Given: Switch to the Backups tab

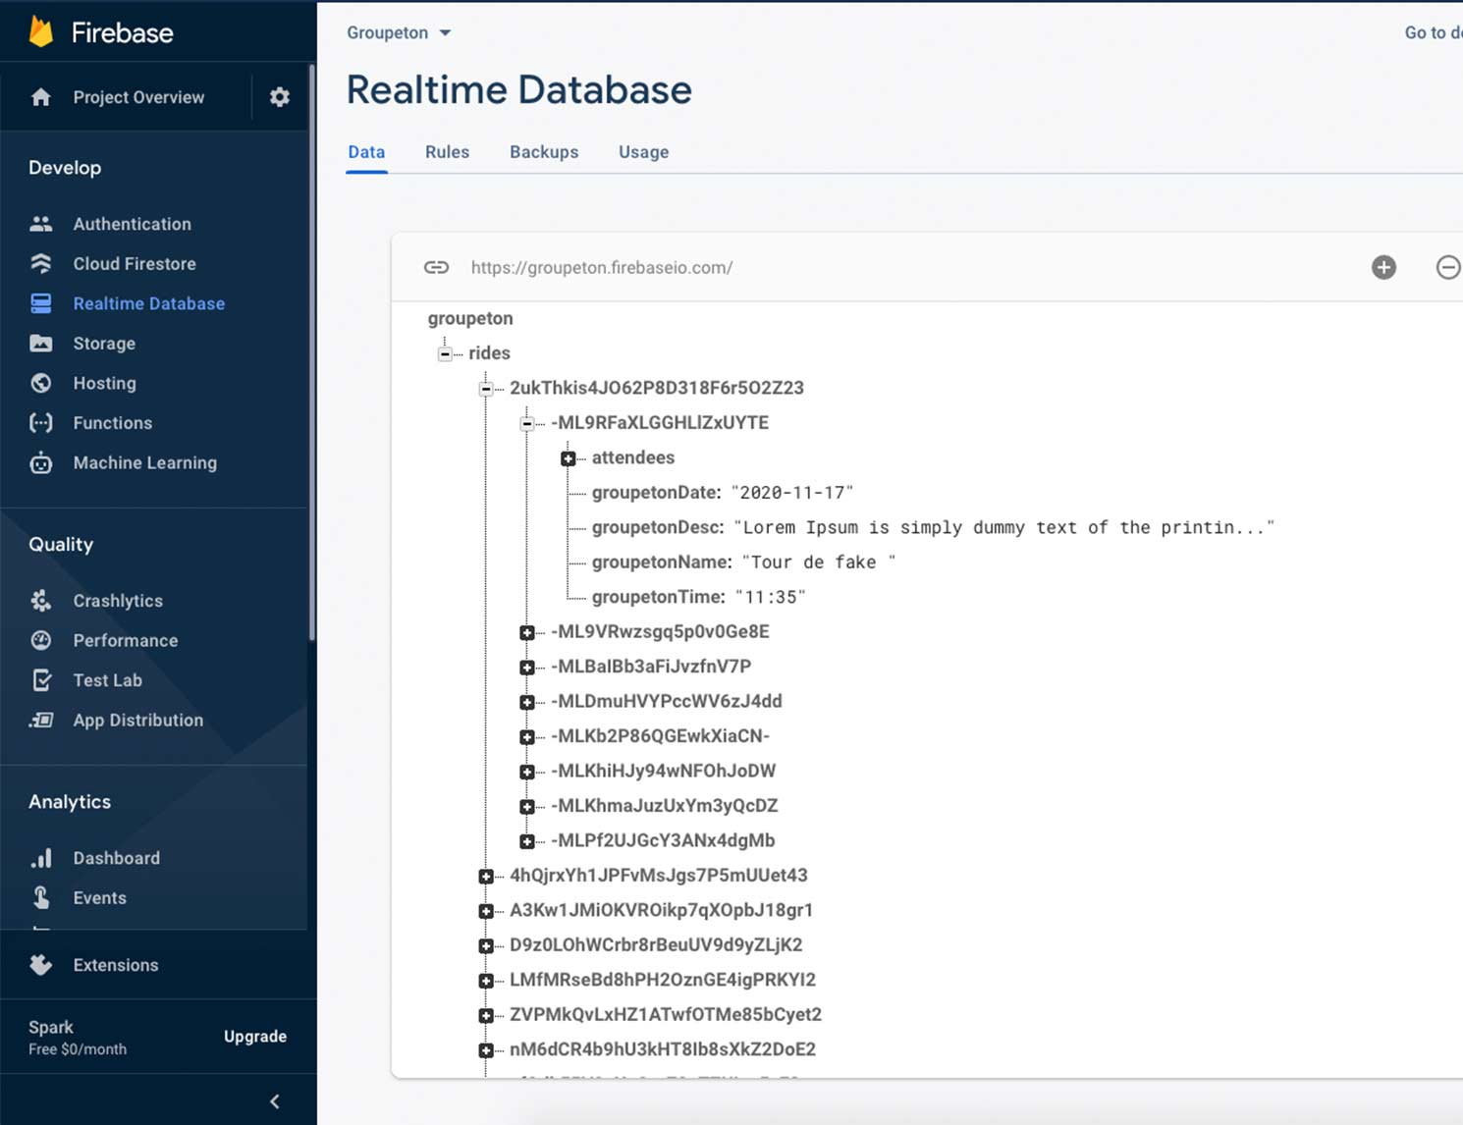Looking at the screenshot, I should 544,152.
